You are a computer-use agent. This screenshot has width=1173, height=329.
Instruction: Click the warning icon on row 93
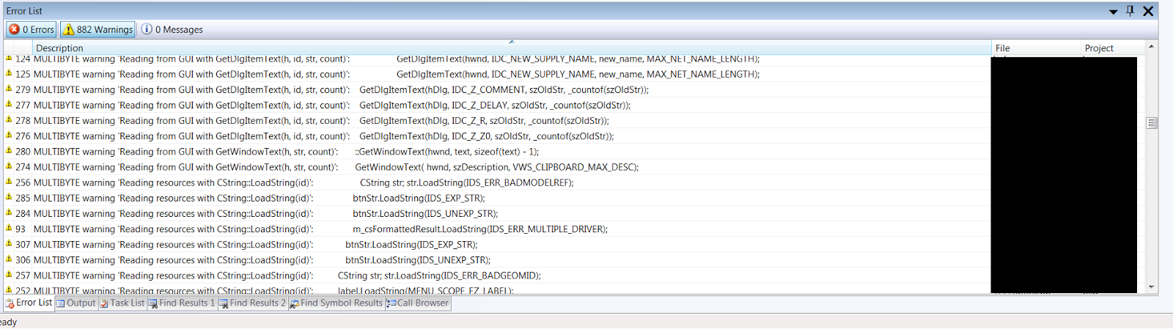point(9,228)
